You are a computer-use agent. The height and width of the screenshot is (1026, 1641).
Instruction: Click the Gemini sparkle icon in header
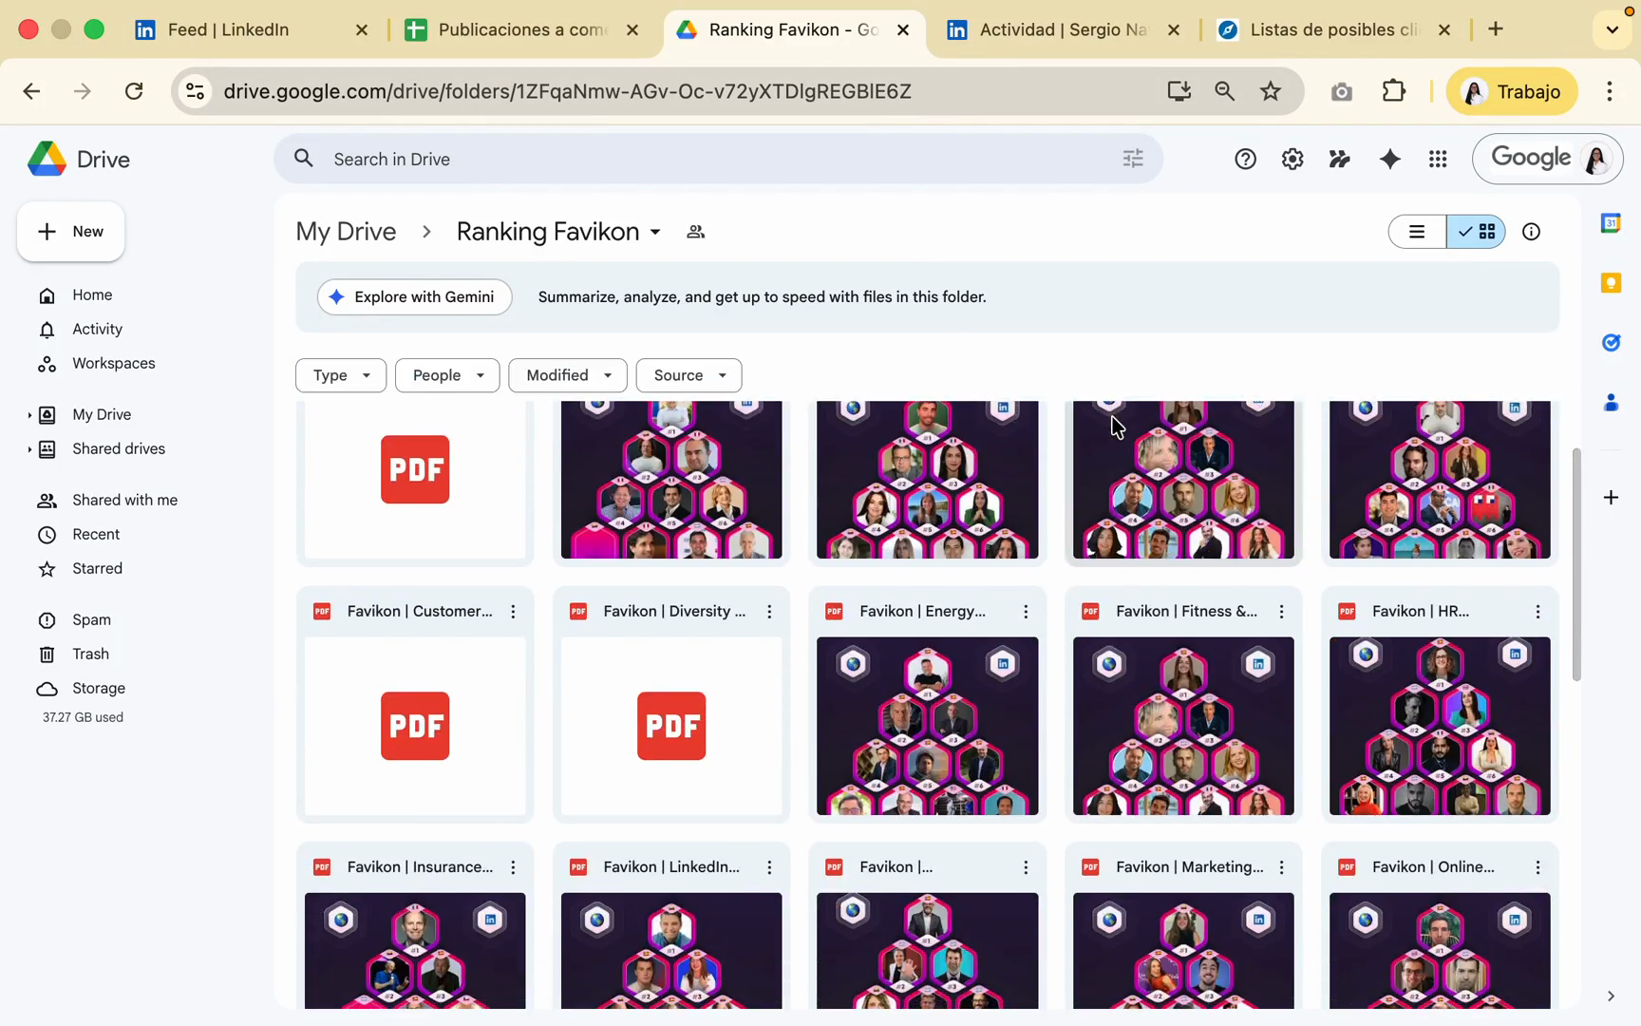(1389, 160)
